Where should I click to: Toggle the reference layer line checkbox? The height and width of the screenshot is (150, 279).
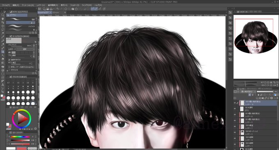[x=9, y=67]
